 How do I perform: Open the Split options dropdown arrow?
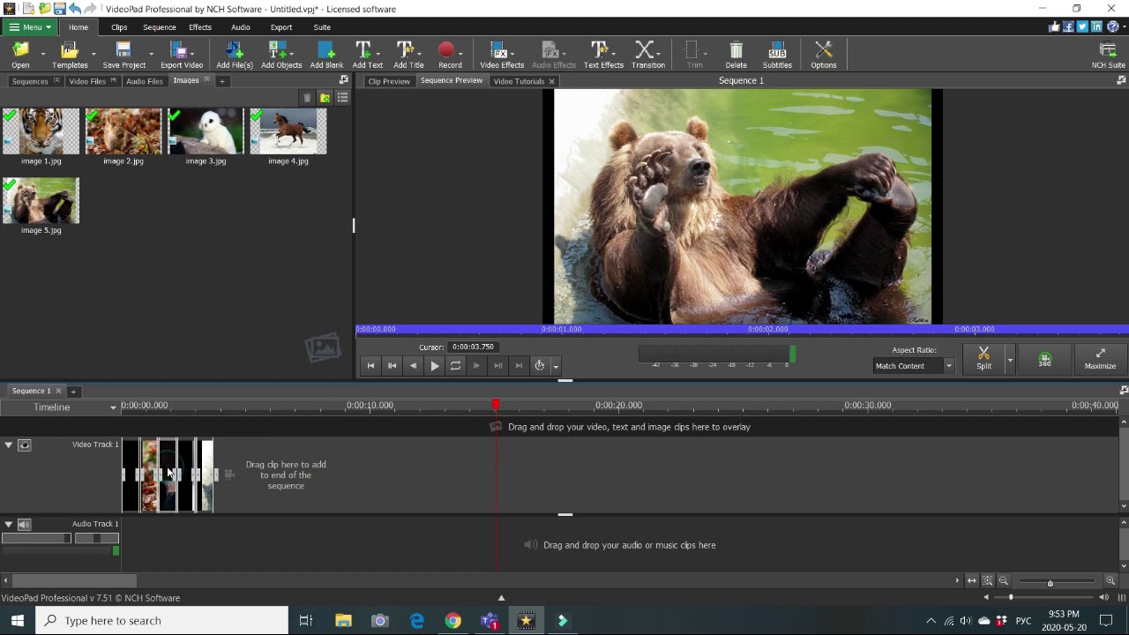click(1010, 360)
